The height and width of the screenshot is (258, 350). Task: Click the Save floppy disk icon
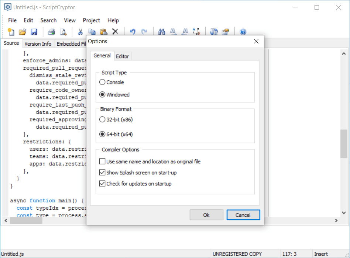click(34, 32)
